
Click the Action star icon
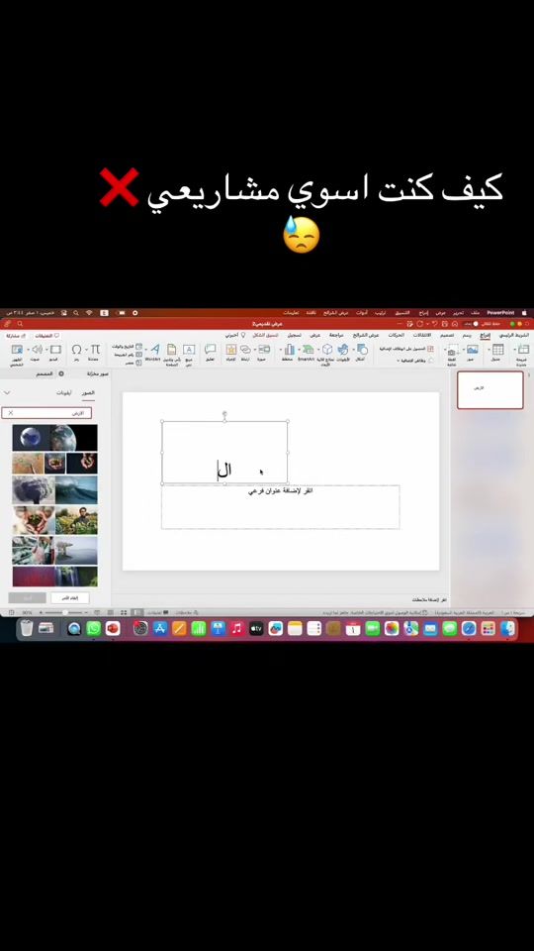[x=230, y=350]
